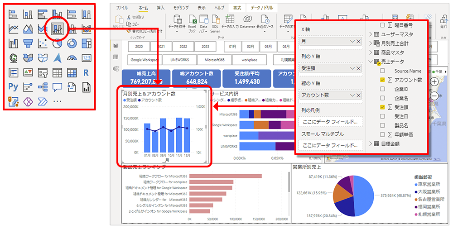
Task: Open the X軸 月 field dropdown
Action: coord(352,42)
